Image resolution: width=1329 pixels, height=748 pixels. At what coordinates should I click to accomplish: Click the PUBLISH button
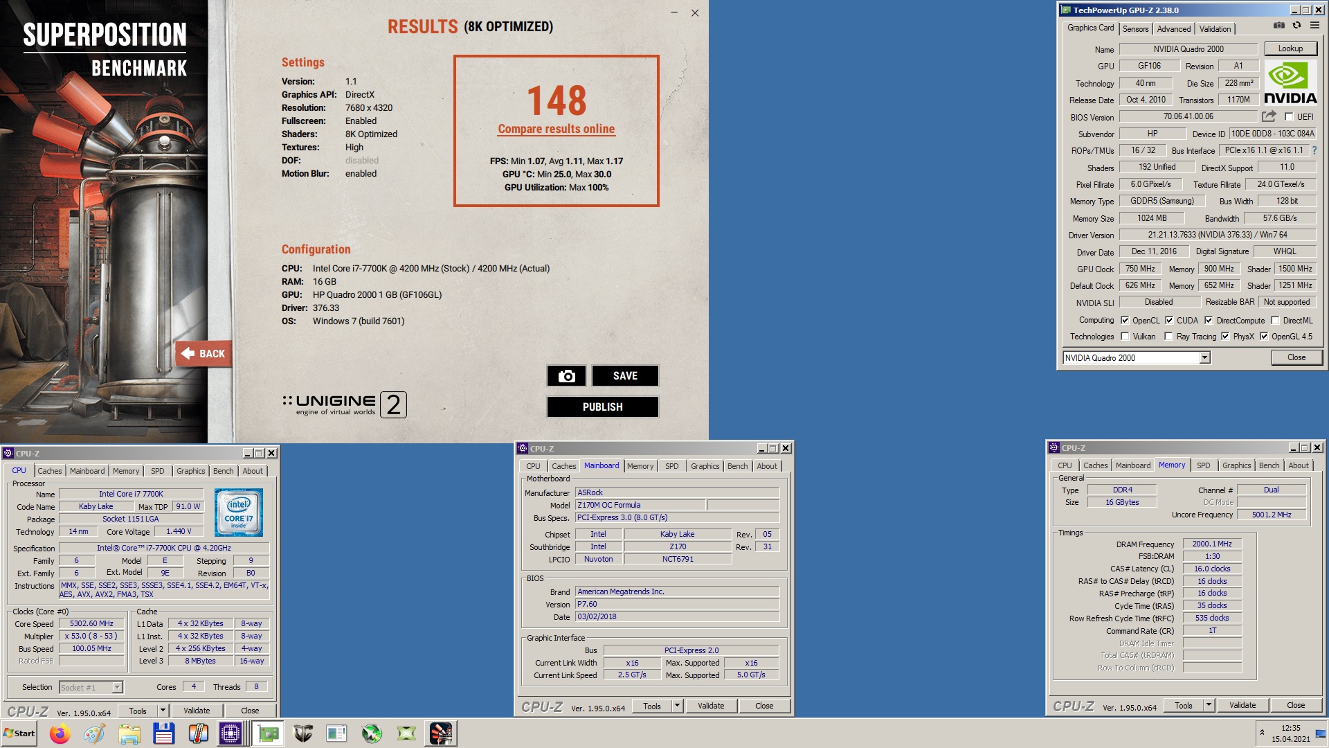[x=602, y=407]
